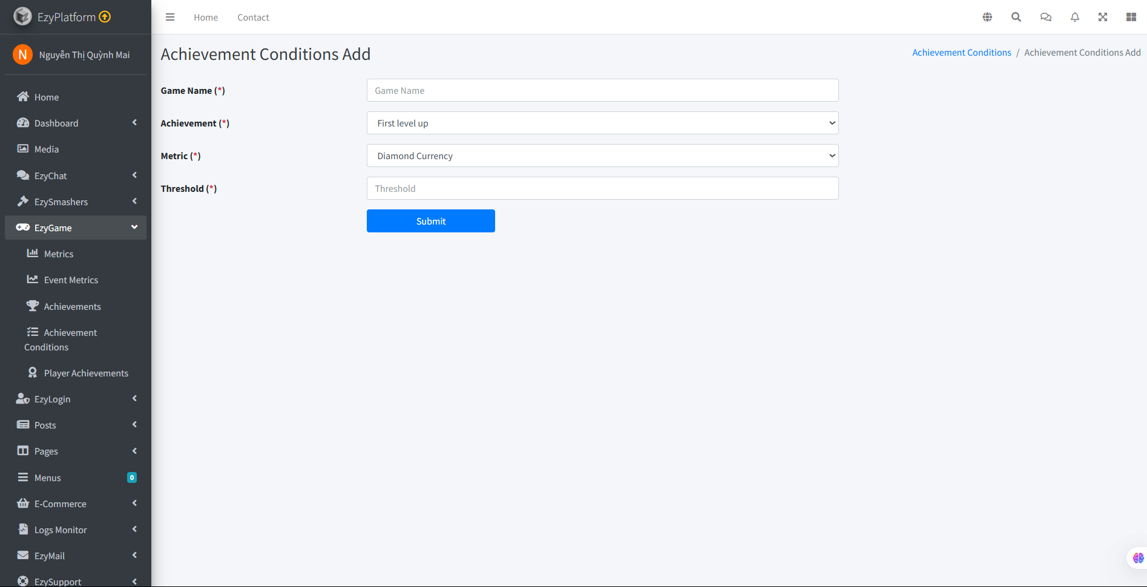
Task: Open Event Metrics in the sidebar
Action: tap(71, 280)
